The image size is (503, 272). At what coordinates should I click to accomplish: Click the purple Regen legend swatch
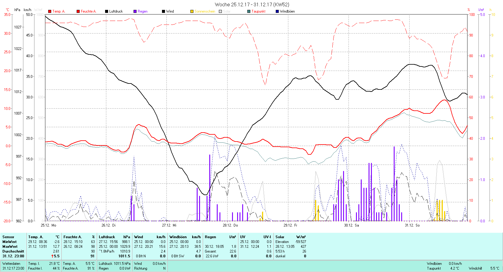coord(135,11)
